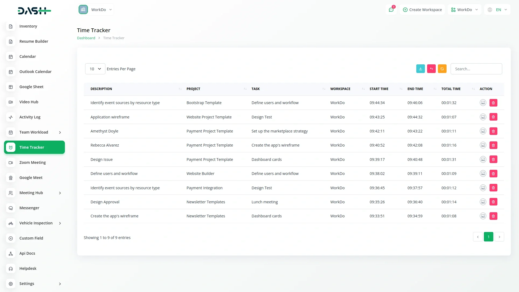Open Zoom Meeting in the sidebar
Image resolution: width=519 pixels, height=292 pixels.
[32, 162]
